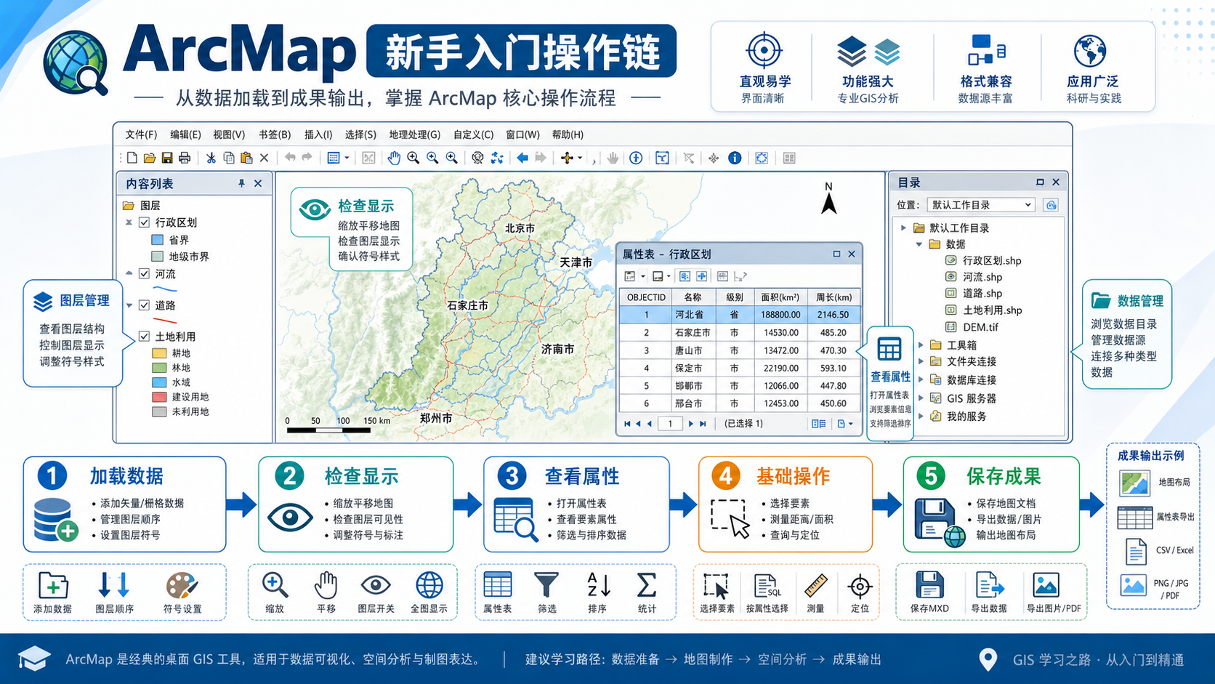Click Table Options icon in attribute table
The image size is (1215, 684).
630,276
